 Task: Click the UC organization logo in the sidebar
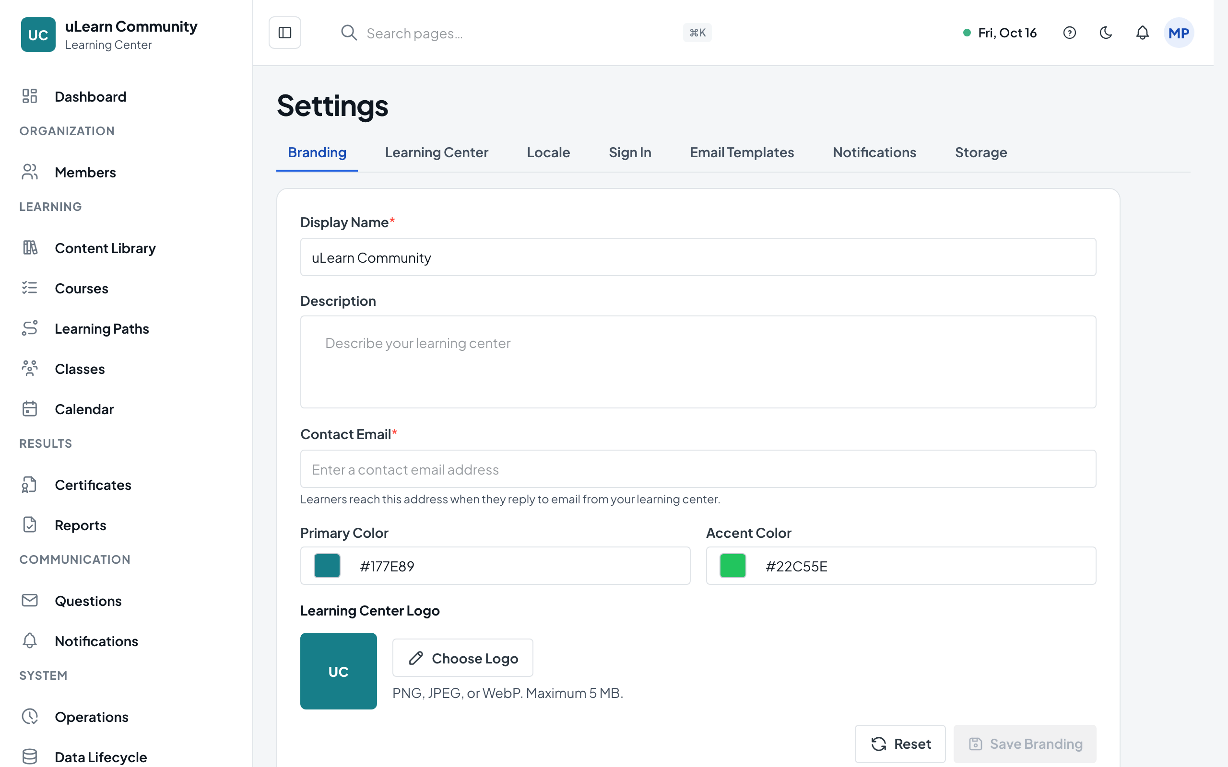click(38, 35)
